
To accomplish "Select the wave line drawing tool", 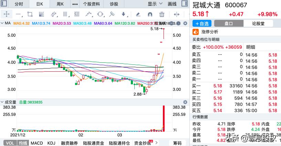I will pos(89,14).
